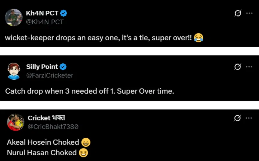Open Grok action on Silly Point's tweet

click(x=238, y=67)
